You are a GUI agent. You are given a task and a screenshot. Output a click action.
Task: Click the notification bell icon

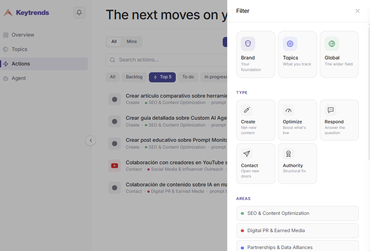79,12
